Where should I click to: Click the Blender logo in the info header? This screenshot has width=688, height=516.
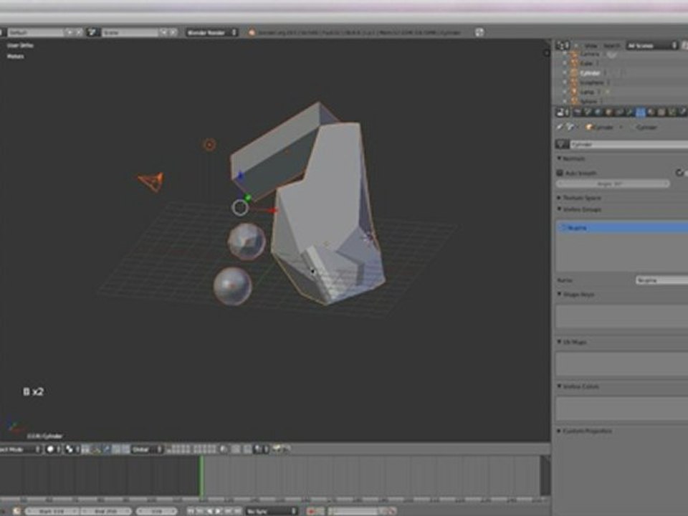[x=252, y=32]
